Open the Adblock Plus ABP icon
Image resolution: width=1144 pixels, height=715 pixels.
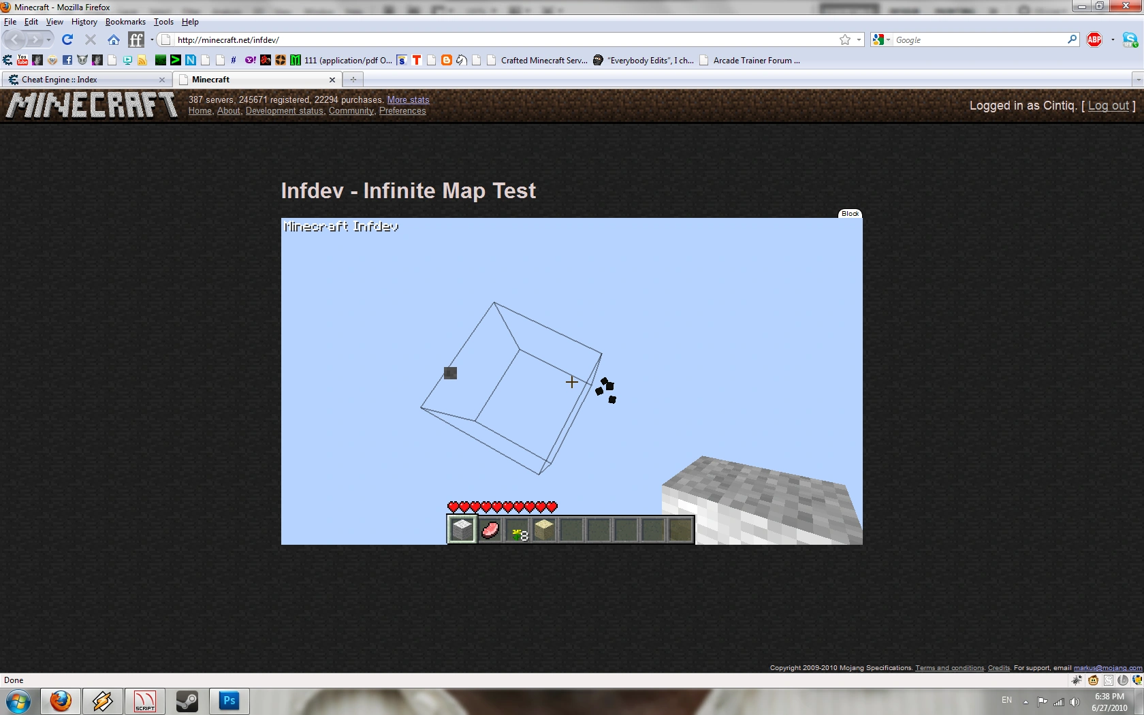pos(1094,39)
